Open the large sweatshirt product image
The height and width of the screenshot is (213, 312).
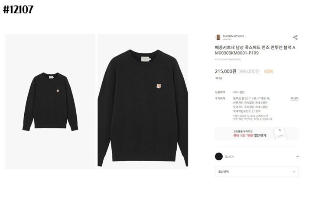143,102
